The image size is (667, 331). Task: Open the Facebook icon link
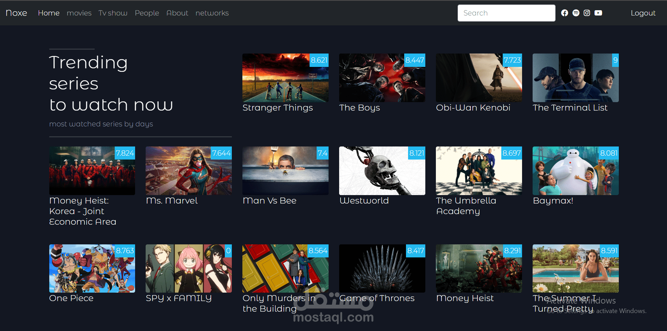click(x=565, y=13)
